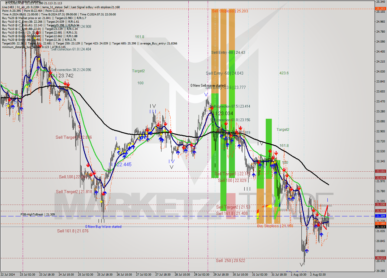Click the 22.530 price scale value
The width and height of the screenshot is (387, 278).
(x=380, y=151)
